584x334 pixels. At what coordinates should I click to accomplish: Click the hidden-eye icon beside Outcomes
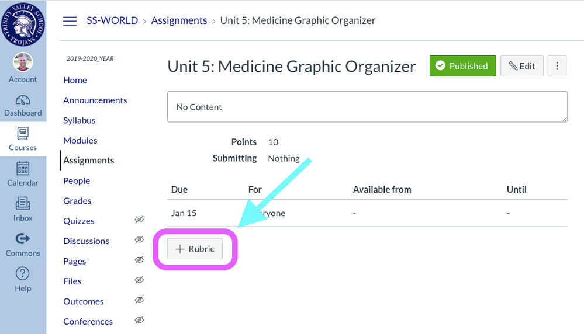click(139, 300)
